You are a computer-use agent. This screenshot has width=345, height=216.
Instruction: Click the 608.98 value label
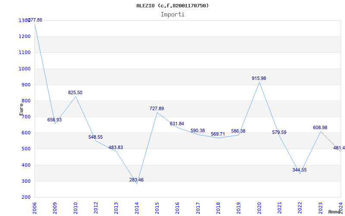pyautogui.click(x=320, y=127)
